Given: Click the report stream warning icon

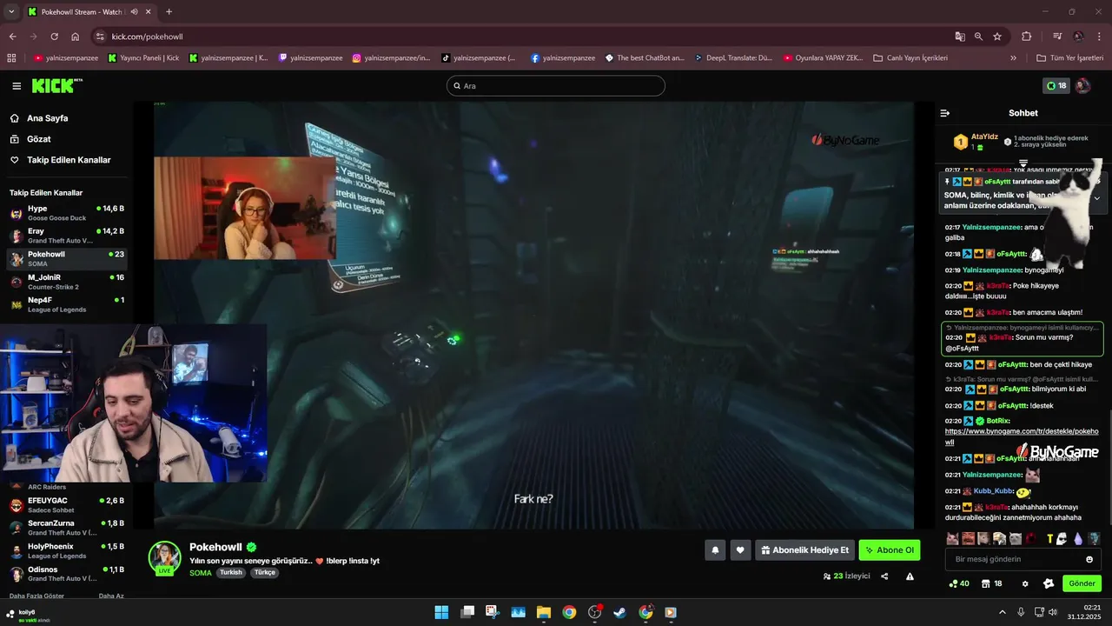Looking at the screenshot, I should pyautogui.click(x=910, y=576).
